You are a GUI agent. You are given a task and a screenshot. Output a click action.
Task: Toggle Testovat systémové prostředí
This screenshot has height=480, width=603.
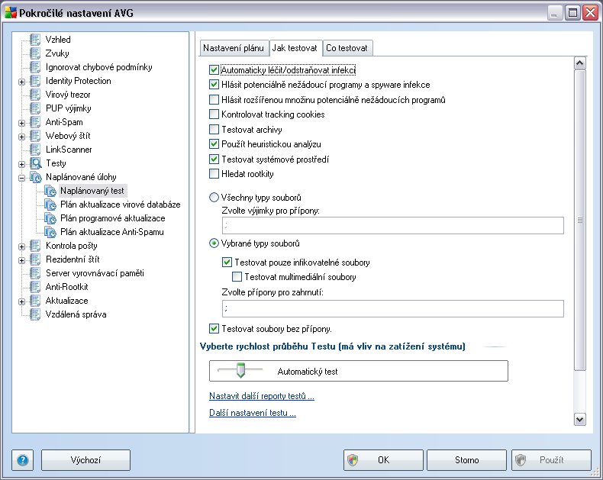[214, 159]
